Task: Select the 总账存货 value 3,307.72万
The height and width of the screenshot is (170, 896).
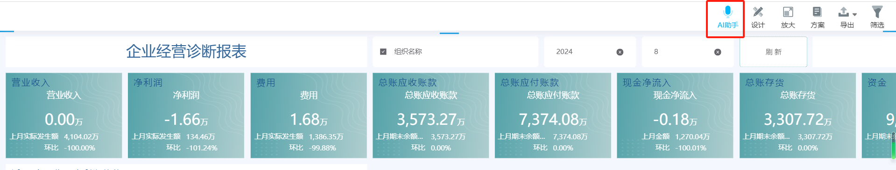Action: [x=797, y=120]
